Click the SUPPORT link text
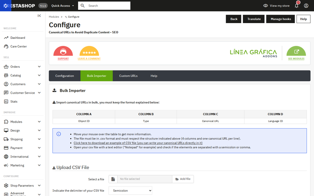The image size is (314, 196). coord(63,58)
